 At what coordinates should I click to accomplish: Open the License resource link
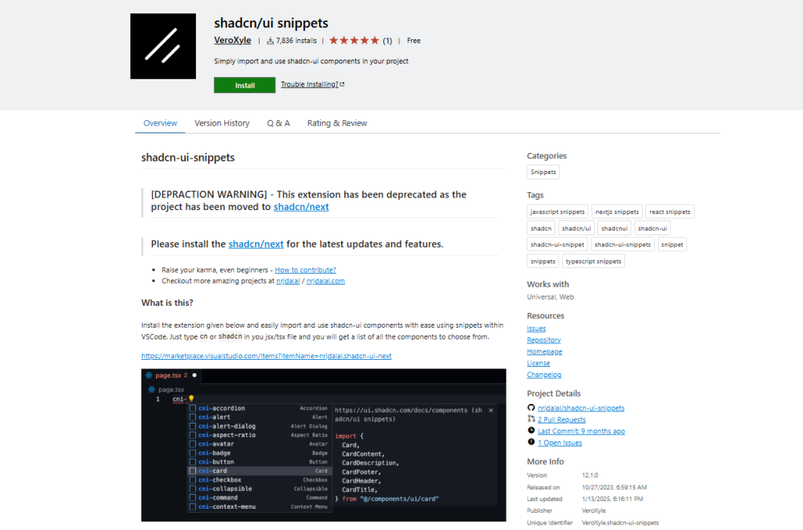pos(538,363)
